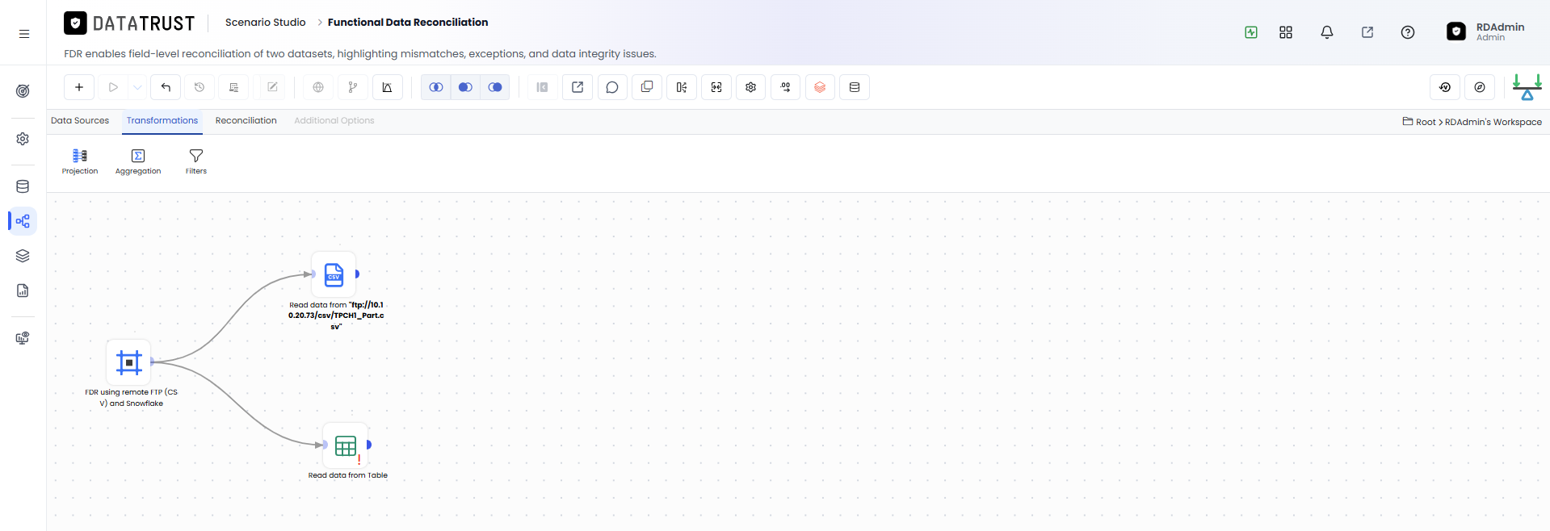Click the green activity icon in header
Screen dimensions: 1550x531
[x=1251, y=32]
